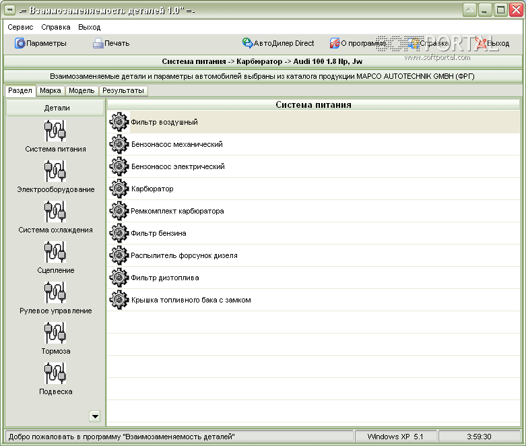
Task: Click the gear icon beside Фильтр бензина
Action: [119, 233]
